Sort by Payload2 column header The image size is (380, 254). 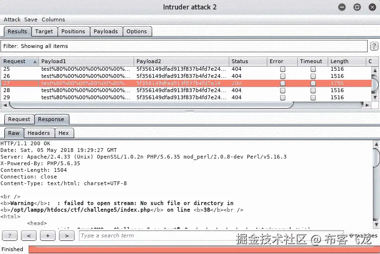(x=181, y=61)
